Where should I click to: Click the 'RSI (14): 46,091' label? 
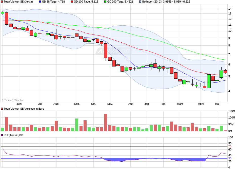point(14,135)
